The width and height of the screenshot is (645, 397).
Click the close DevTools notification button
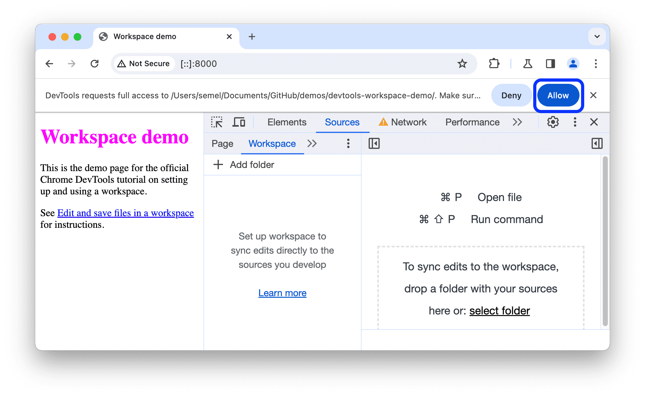(595, 95)
